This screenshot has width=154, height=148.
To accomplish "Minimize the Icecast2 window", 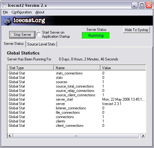I will [x=134, y=5].
